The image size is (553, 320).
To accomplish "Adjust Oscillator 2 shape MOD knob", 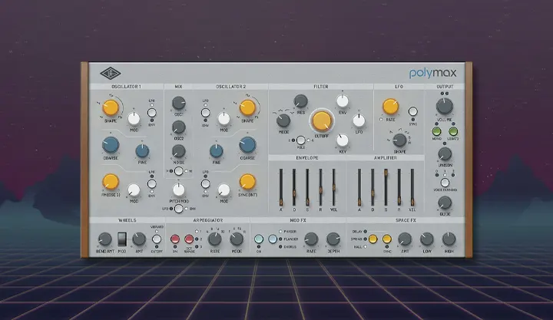I will [224, 119].
